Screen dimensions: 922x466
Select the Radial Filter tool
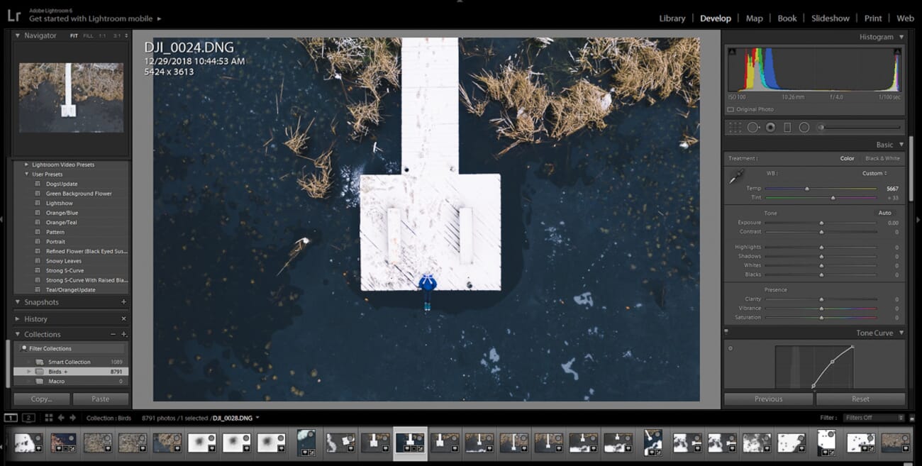pyautogui.click(x=804, y=128)
